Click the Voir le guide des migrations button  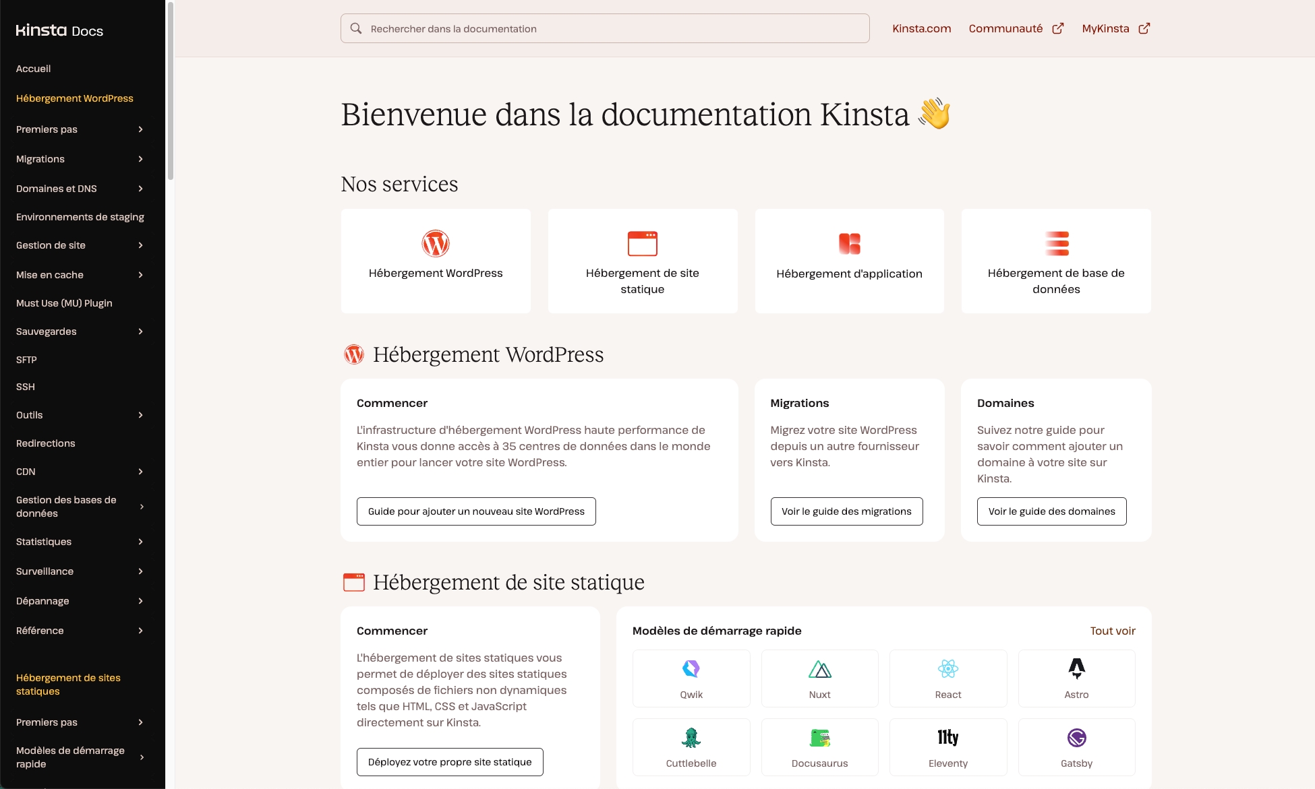coord(846,511)
